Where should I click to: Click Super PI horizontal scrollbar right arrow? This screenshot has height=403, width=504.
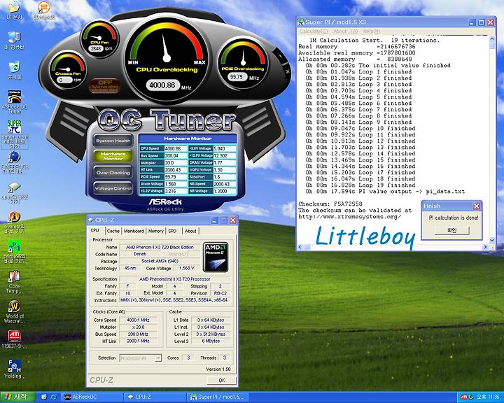tap(485, 247)
